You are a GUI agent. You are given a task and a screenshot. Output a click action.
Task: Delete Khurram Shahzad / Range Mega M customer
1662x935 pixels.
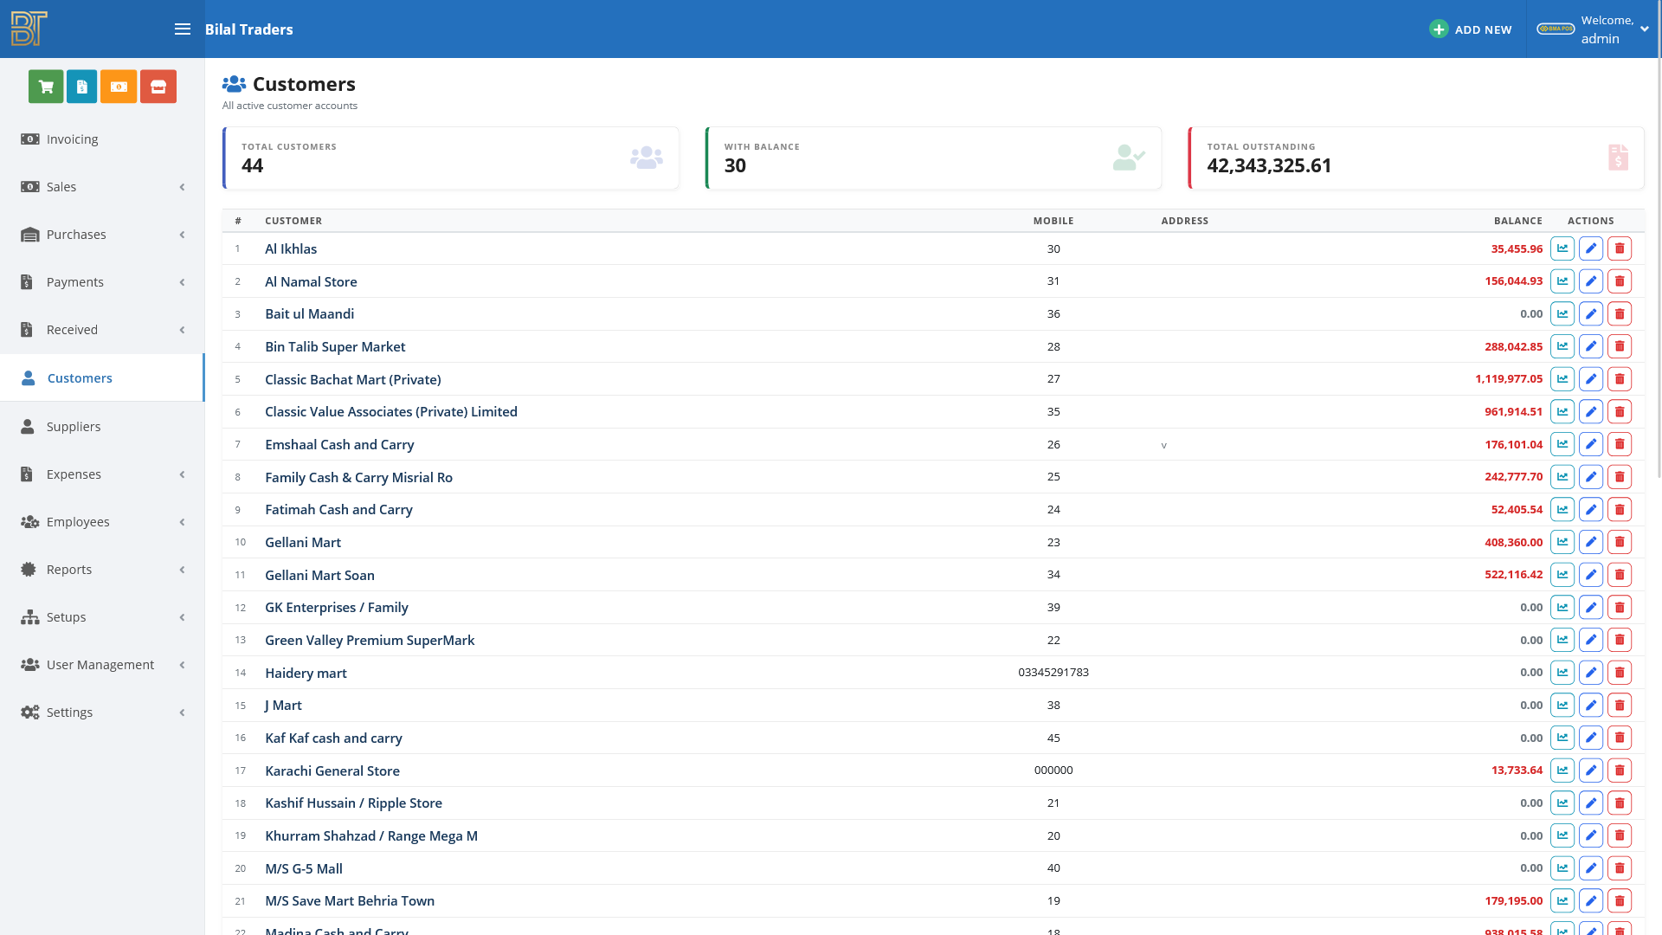point(1620,835)
